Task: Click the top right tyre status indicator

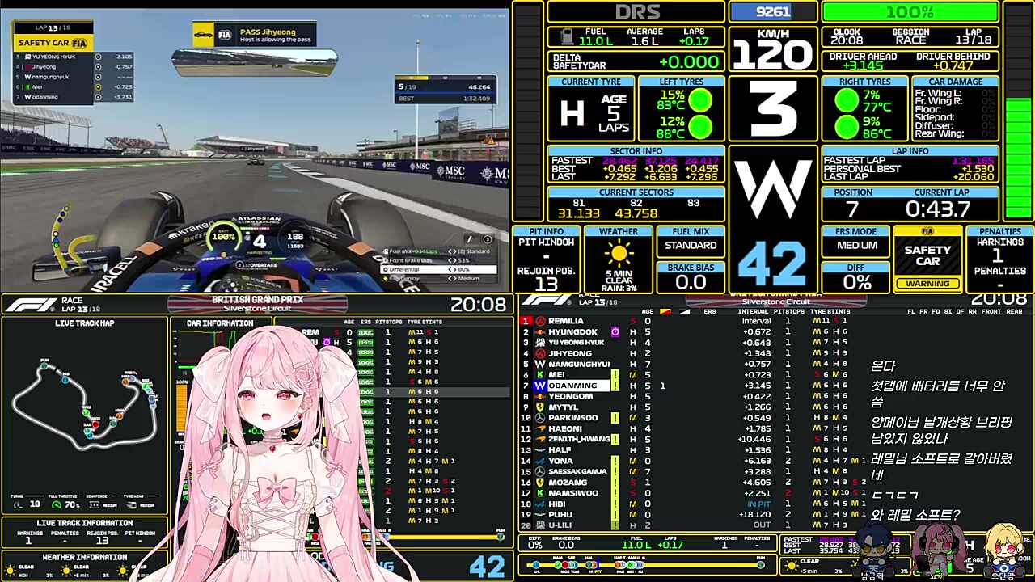Action: 846,100
